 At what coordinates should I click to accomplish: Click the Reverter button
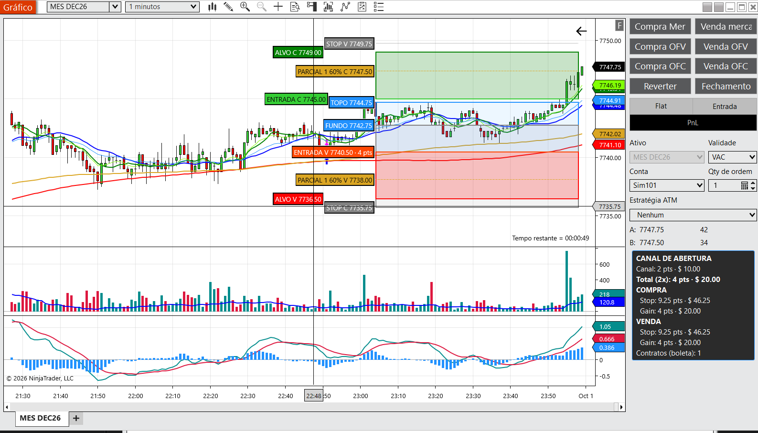point(660,87)
